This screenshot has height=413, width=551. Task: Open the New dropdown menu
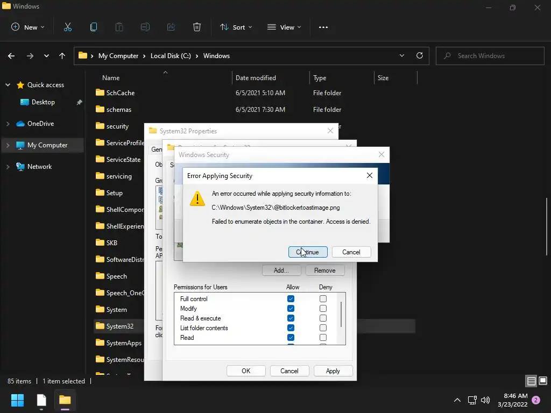28,27
